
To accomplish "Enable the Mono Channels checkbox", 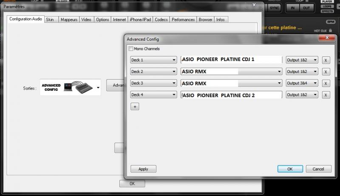I will [131, 49].
